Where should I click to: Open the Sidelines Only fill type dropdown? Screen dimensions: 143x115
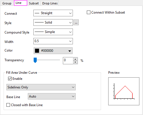41,87
